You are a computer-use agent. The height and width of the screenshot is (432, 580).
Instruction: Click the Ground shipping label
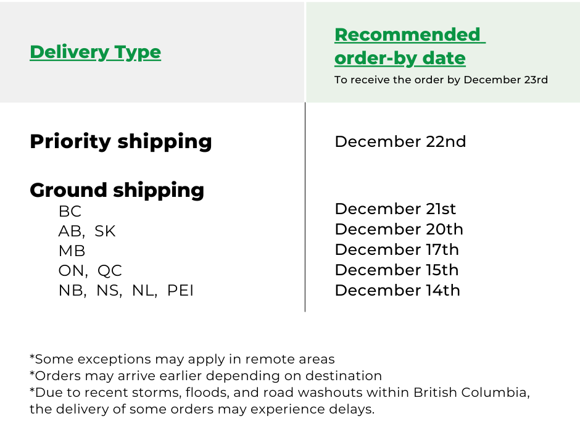[x=117, y=189]
